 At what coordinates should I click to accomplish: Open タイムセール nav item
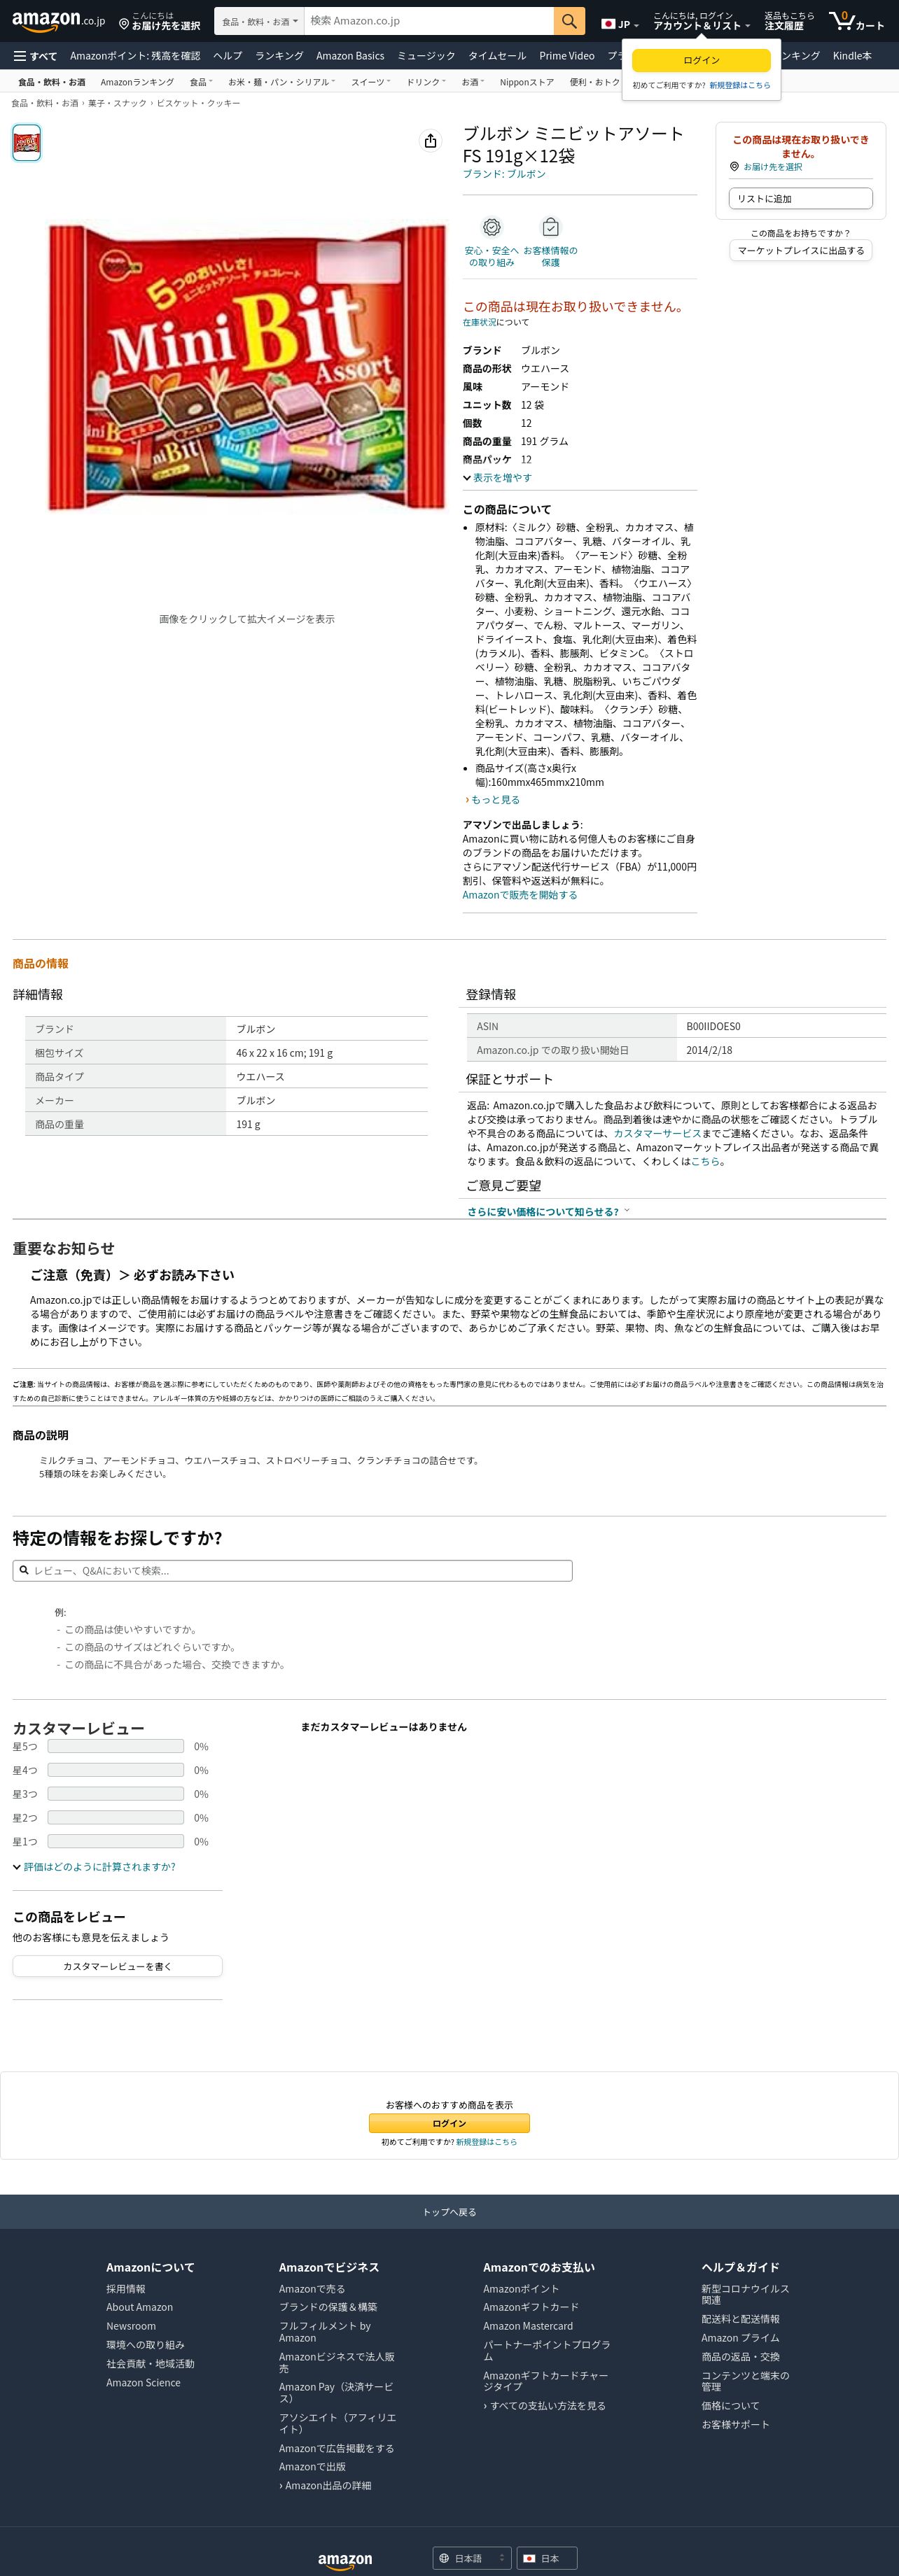[x=497, y=56]
